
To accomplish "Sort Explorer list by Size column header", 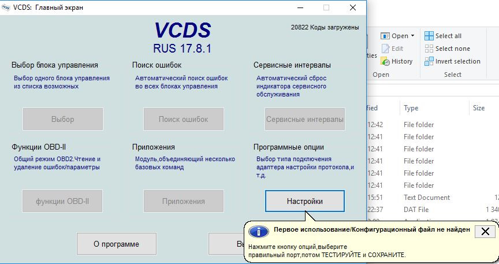I will tap(484, 108).
